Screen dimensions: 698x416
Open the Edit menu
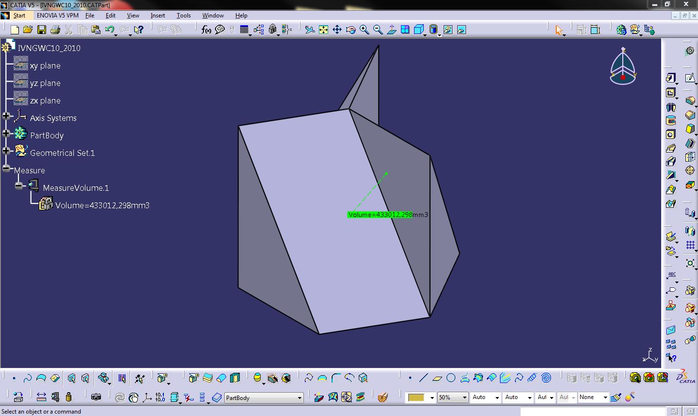(x=111, y=16)
